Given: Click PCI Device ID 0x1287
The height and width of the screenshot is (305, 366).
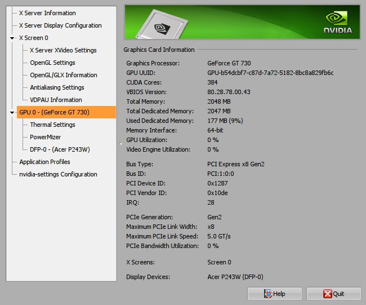Looking at the screenshot, I should tap(217, 183).
